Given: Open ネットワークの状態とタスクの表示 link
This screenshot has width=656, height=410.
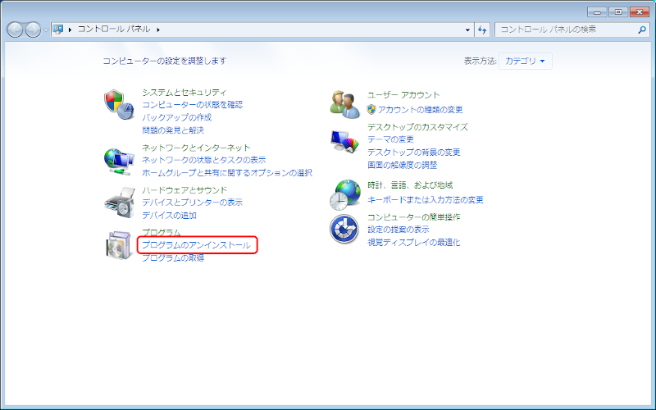Looking at the screenshot, I should 203,160.
